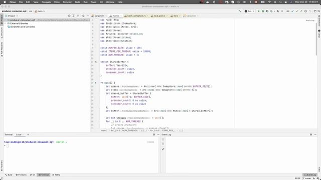Toggle the Terminal tool window button

point(44,175)
